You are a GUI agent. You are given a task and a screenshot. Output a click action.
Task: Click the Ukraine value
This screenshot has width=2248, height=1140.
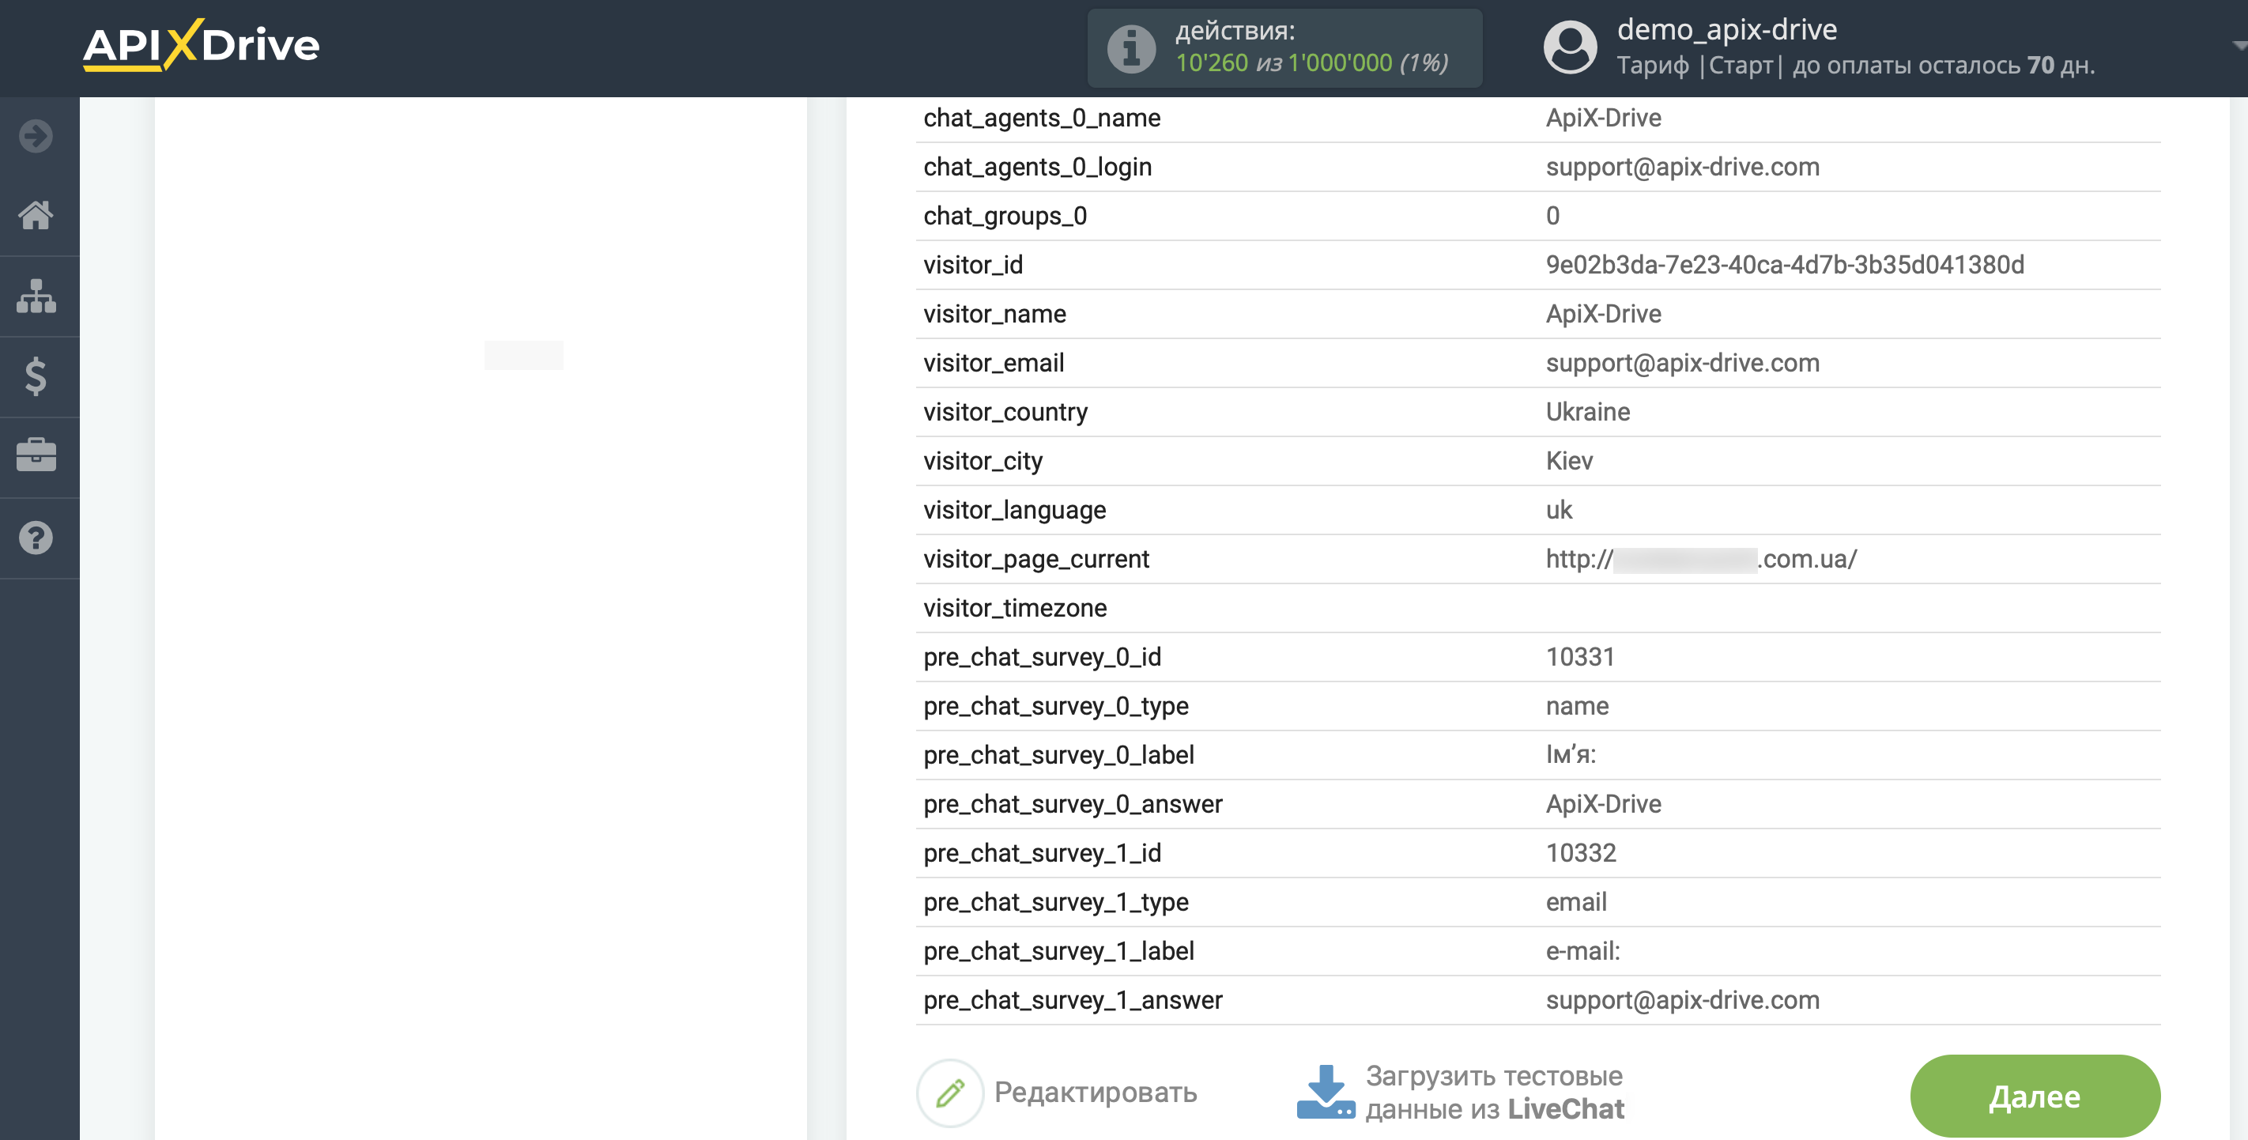(x=1587, y=411)
